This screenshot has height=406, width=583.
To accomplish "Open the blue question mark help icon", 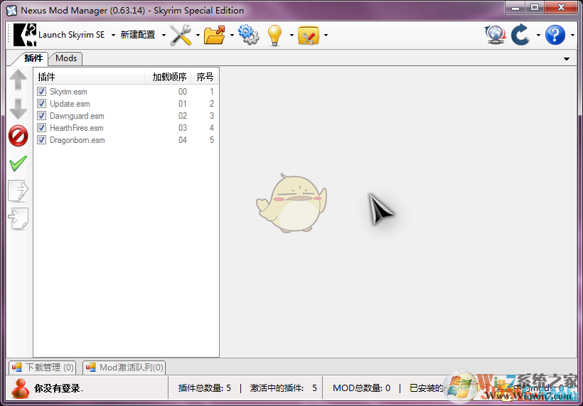I will tap(555, 35).
